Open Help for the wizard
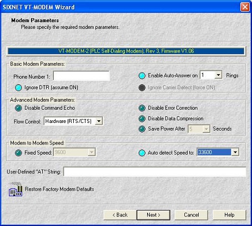 229,215
